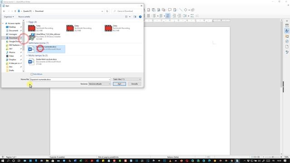
Task: Open bullet list style dropdown arrow
Action: [158, 16]
